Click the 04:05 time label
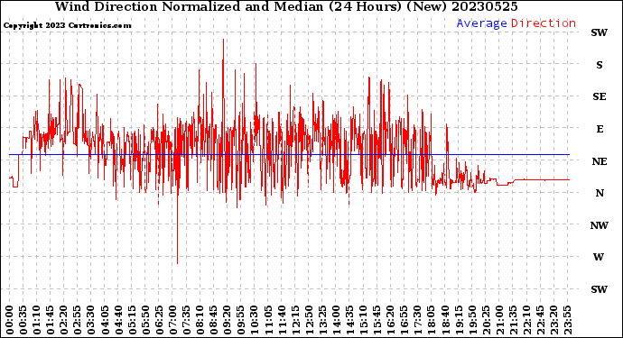This screenshot has height=338, width=623. 105,320
